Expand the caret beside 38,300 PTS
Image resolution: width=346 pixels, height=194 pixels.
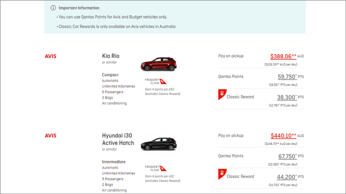[296, 96]
